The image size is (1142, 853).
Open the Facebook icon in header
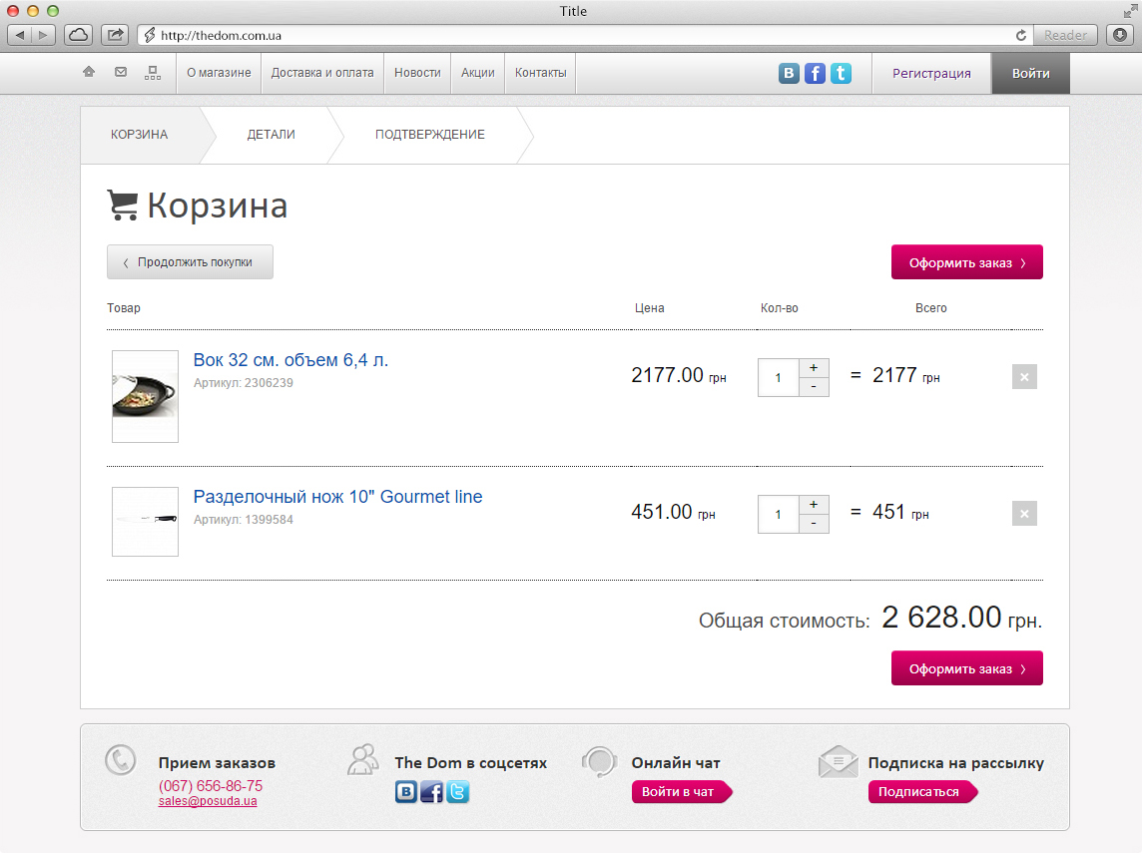pyautogui.click(x=815, y=73)
